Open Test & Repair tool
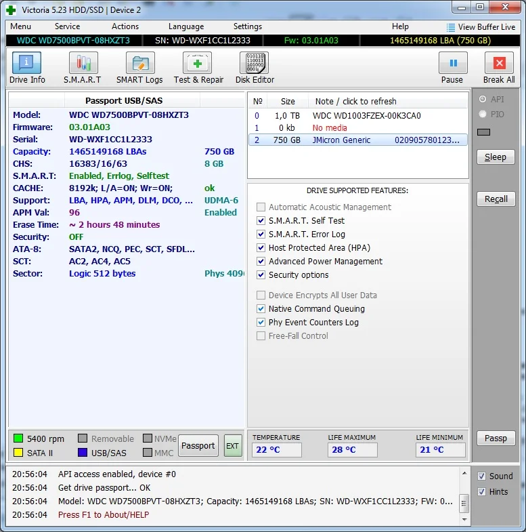This screenshot has height=532, width=526. [197, 63]
